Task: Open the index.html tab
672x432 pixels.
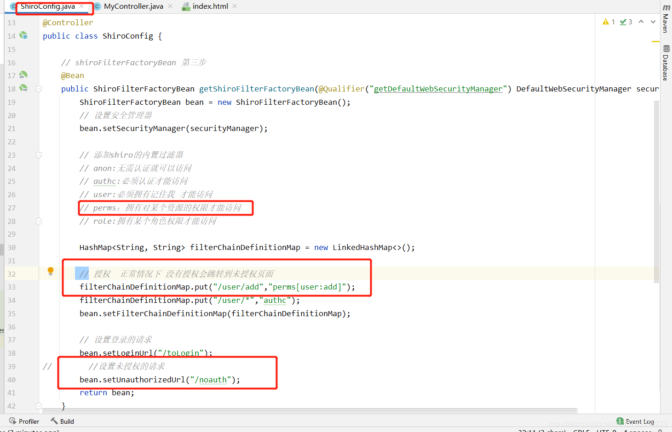Action: click(x=210, y=6)
